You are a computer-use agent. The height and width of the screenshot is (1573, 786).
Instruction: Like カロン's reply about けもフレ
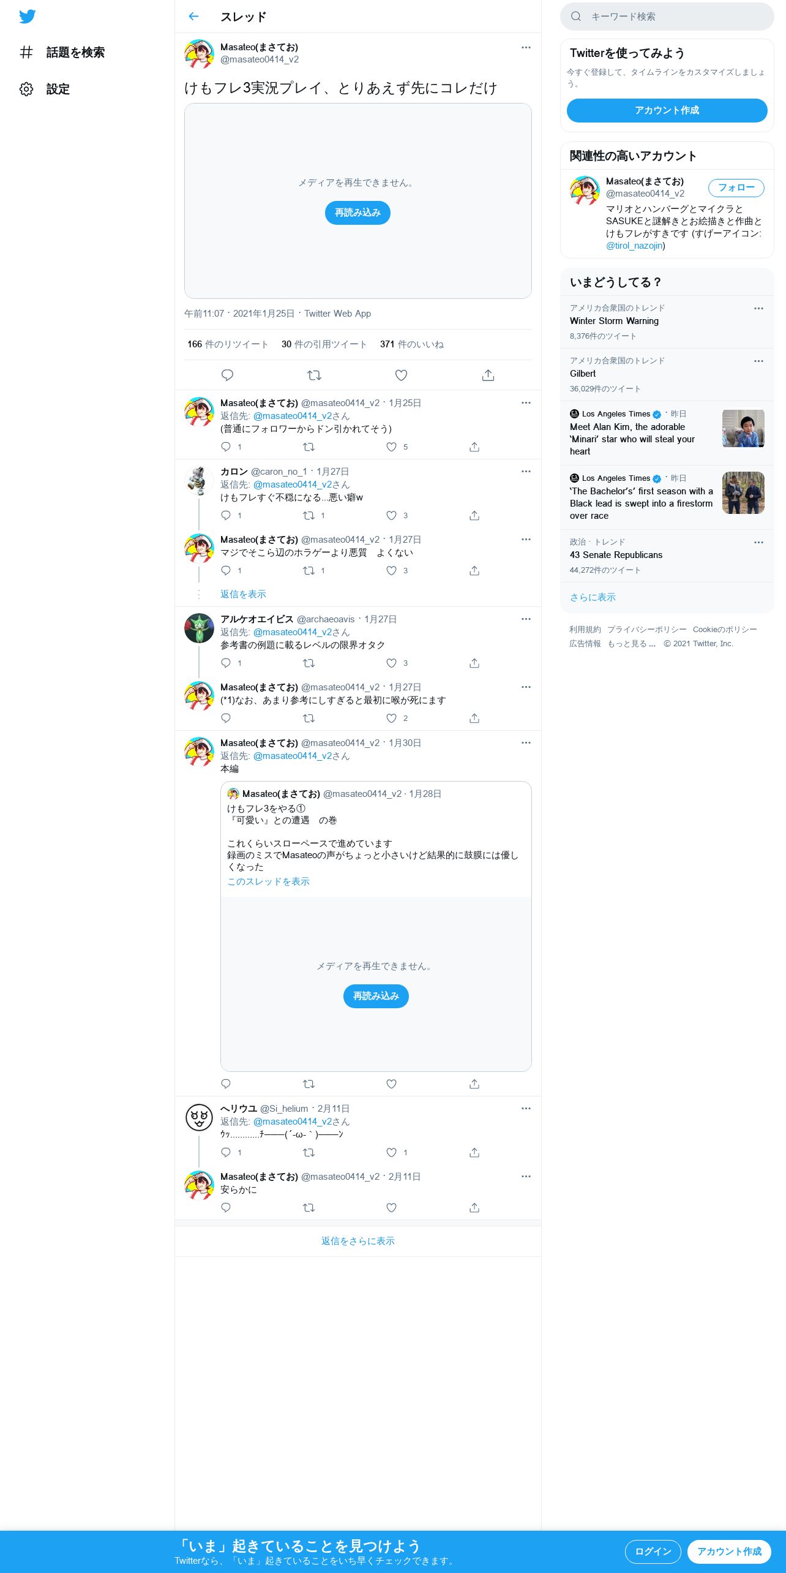click(392, 515)
